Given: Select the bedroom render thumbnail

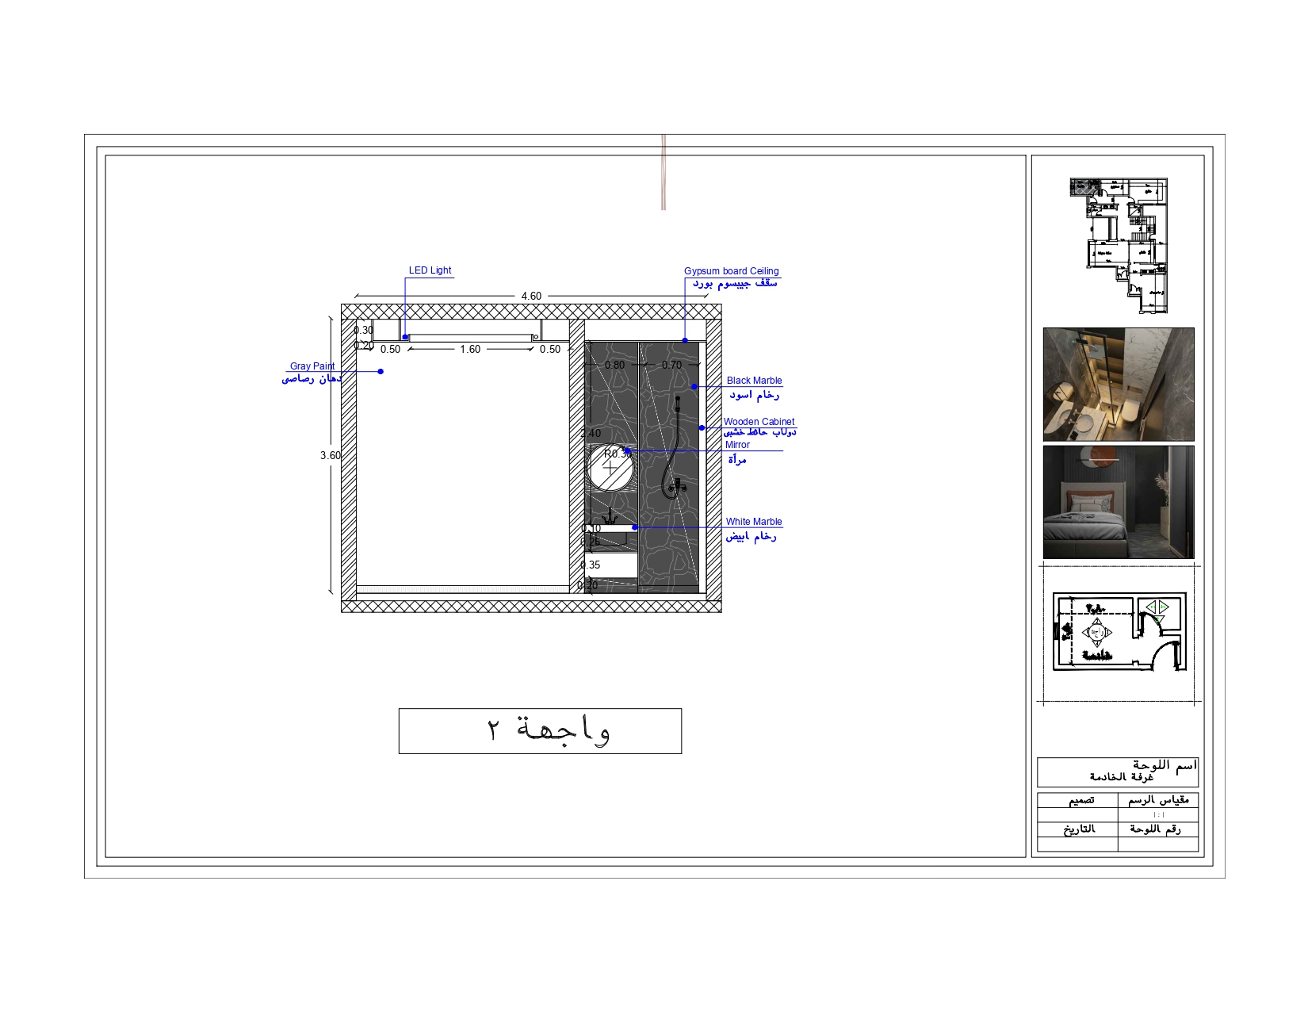Looking at the screenshot, I should tap(1118, 504).
